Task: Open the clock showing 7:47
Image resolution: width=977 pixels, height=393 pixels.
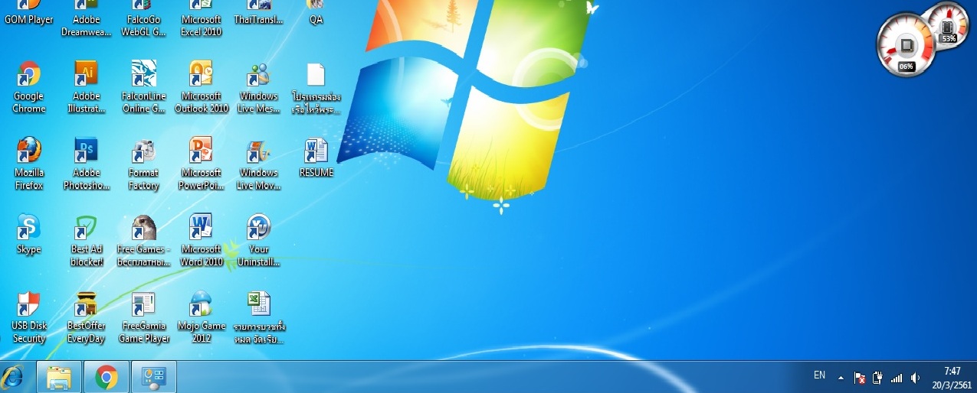Action: pyautogui.click(x=952, y=377)
